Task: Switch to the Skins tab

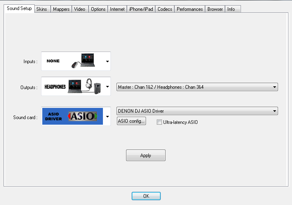Action: [x=42, y=9]
